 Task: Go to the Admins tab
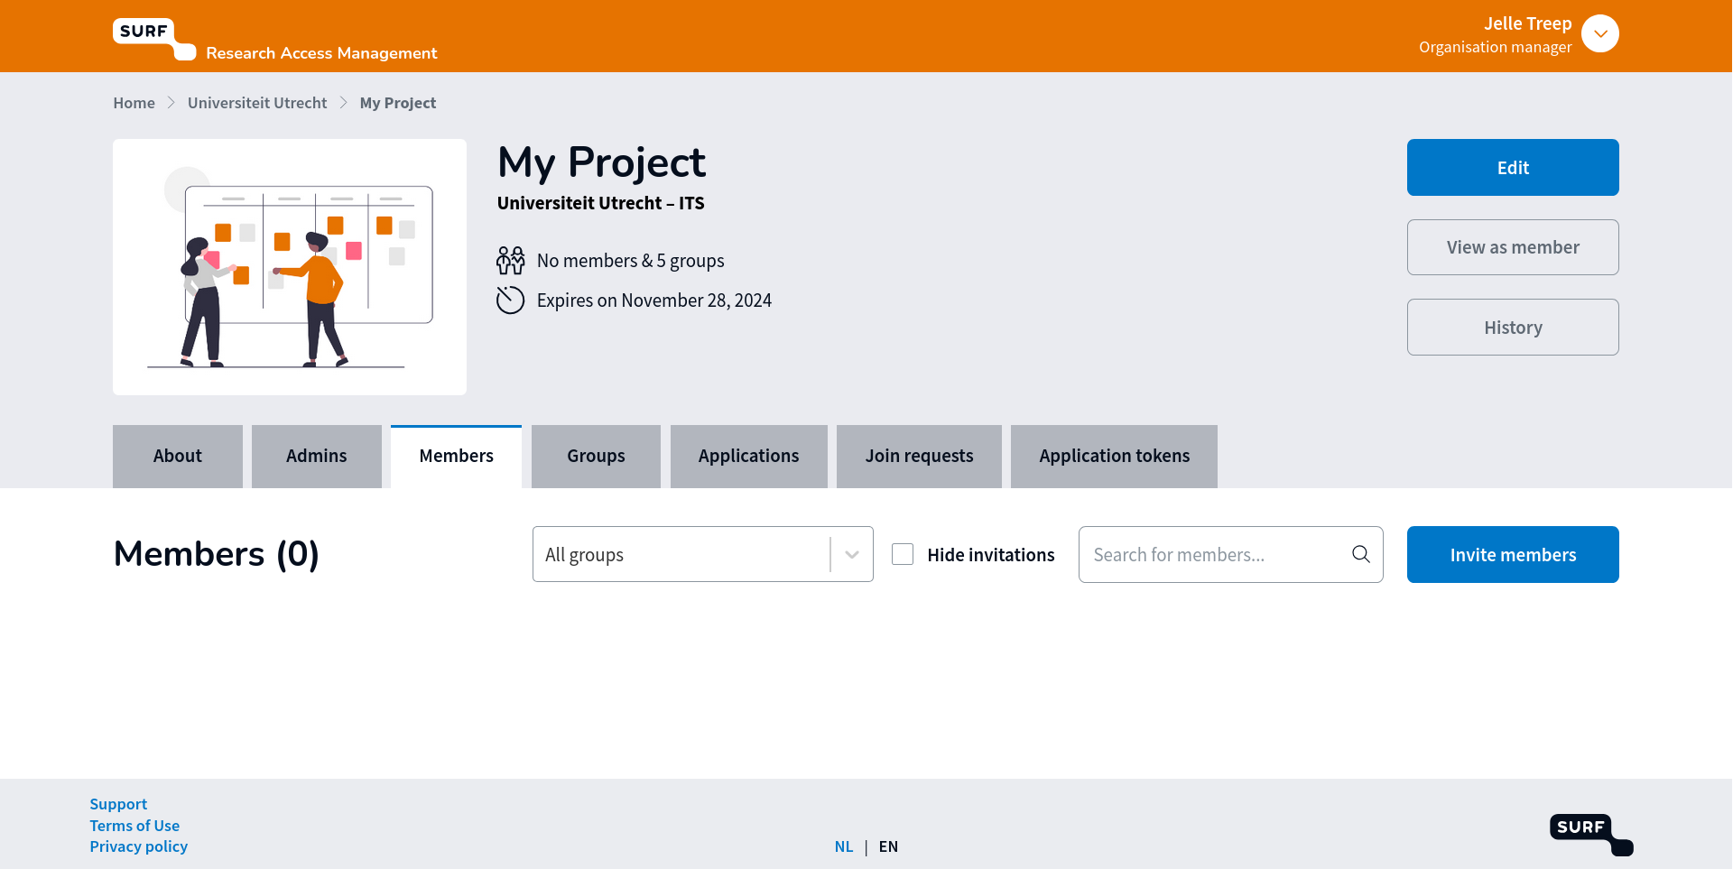click(316, 457)
